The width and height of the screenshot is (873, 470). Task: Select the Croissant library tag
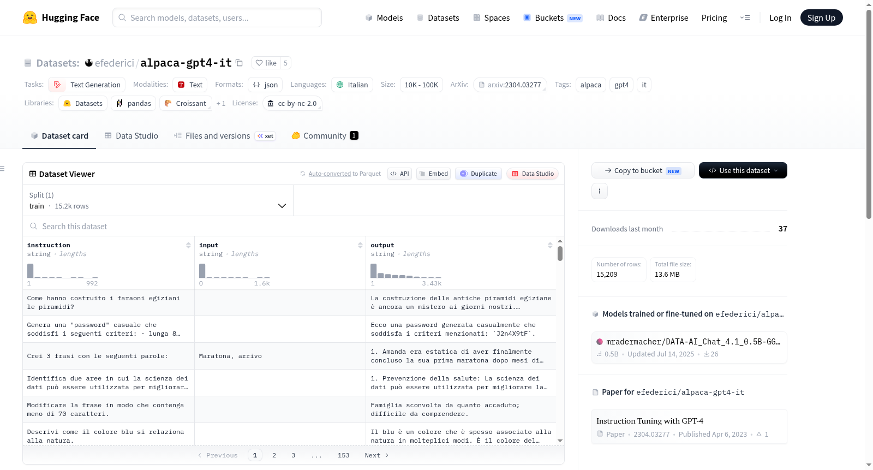[185, 103]
